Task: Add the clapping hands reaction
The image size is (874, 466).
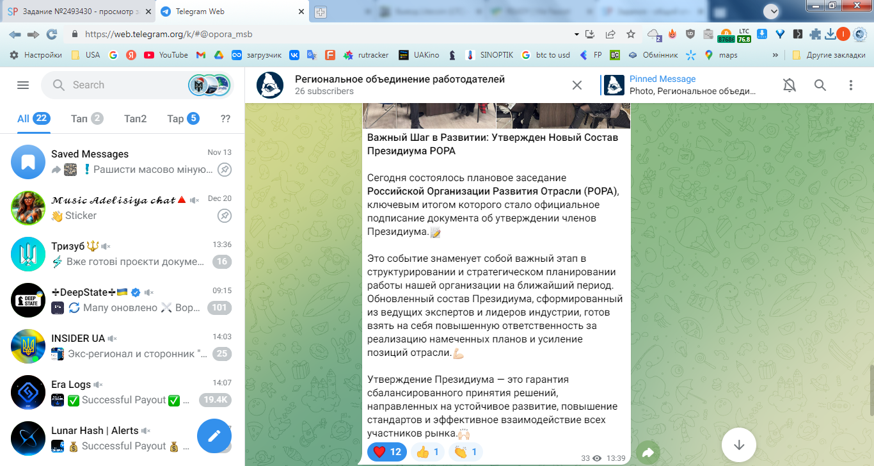Action: click(465, 452)
